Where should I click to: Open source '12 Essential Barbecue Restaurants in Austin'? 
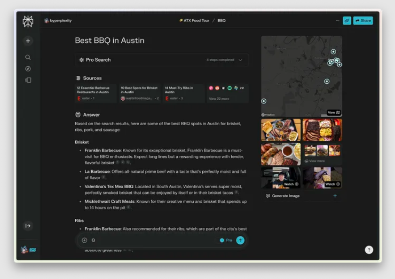pos(96,93)
